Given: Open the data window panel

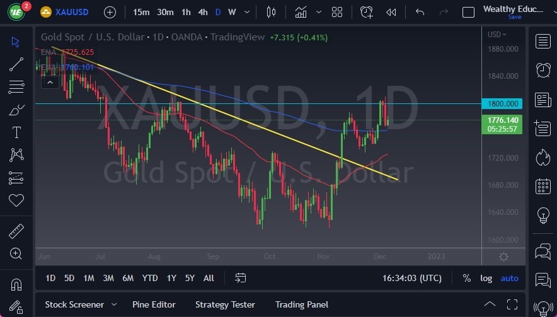Looking at the screenshot, I should tap(543, 128).
